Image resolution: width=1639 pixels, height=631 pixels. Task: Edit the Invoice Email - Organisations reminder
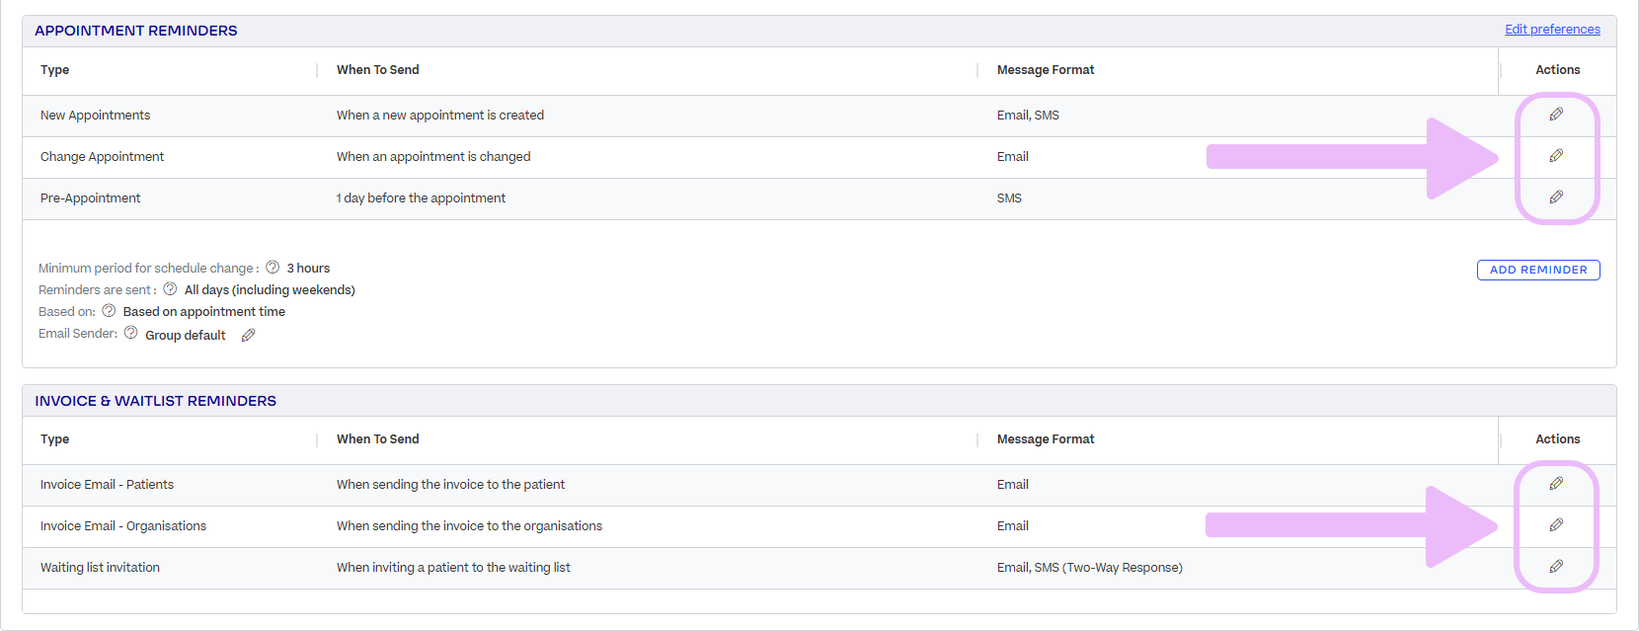(x=1556, y=525)
